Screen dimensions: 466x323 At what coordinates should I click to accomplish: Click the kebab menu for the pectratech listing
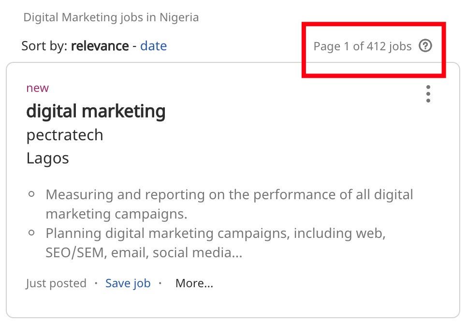click(x=428, y=94)
